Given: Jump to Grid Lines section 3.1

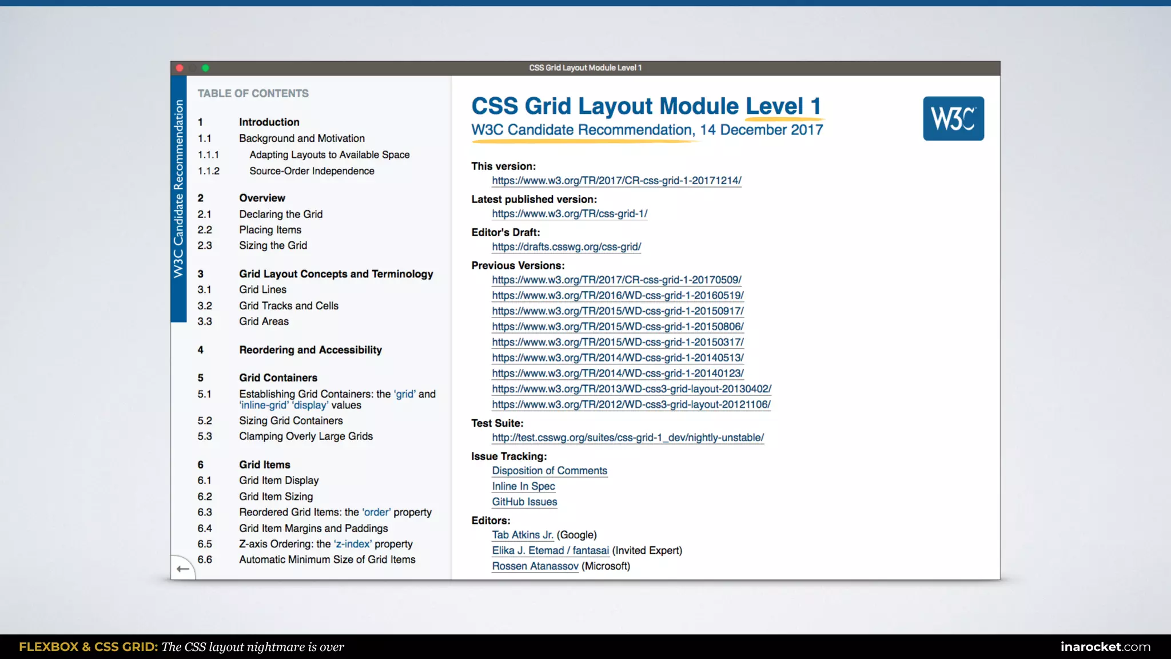Looking at the screenshot, I should (262, 290).
